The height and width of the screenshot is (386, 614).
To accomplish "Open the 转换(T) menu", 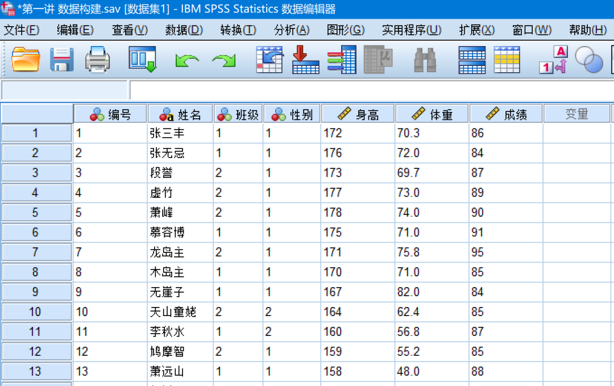I will tap(238, 30).
